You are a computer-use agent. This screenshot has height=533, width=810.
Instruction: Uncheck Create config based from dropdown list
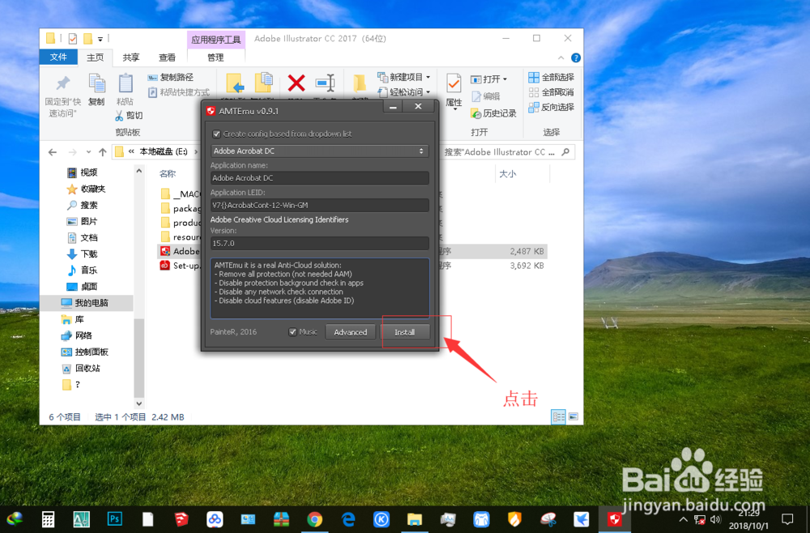[x=216, y=134]
